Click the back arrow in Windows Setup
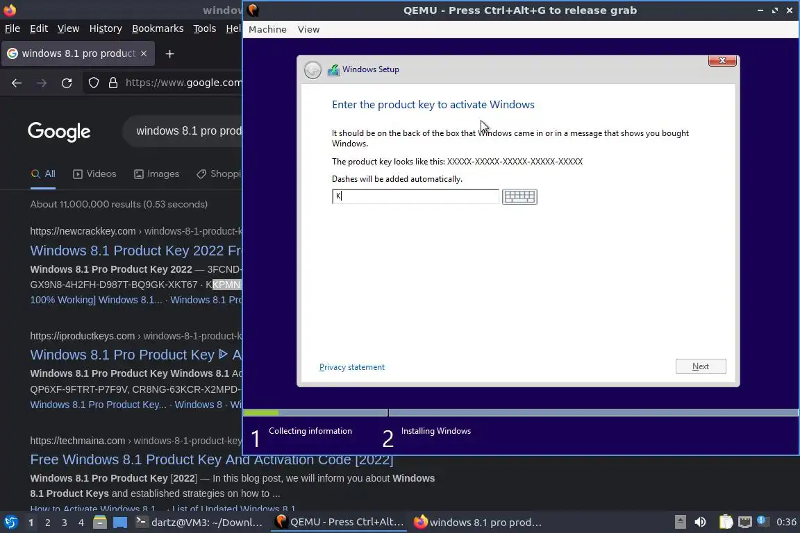The image size is (800, 533). pos(312,70)
